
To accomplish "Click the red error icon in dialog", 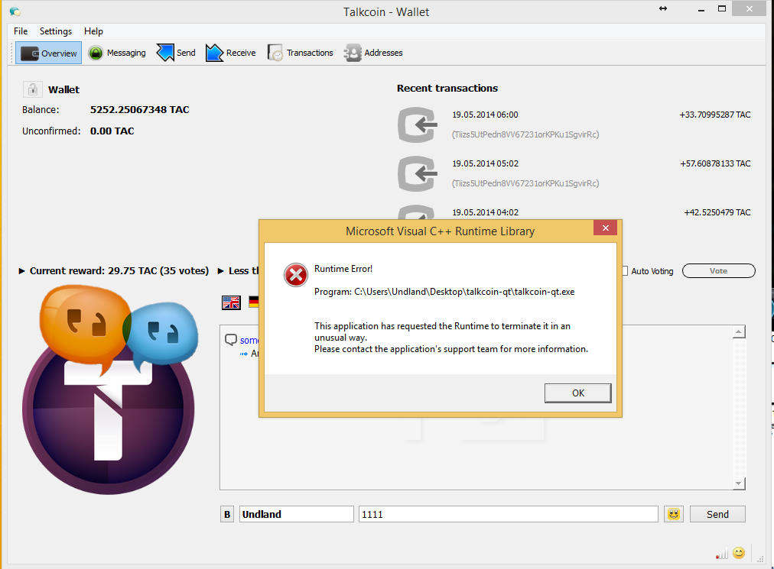I will click(x=296, y=275).
